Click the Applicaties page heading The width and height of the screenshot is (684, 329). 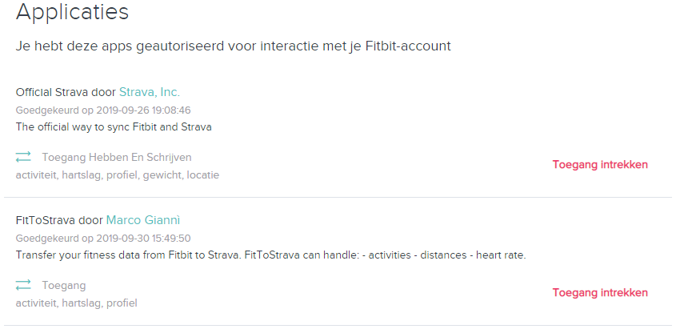point(72,13)
